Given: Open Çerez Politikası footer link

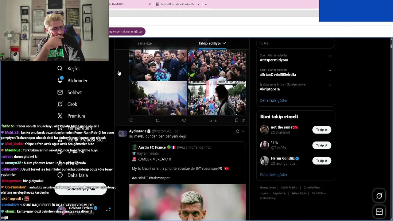Looking at the screenshot, I should click(x=312, y=188).
